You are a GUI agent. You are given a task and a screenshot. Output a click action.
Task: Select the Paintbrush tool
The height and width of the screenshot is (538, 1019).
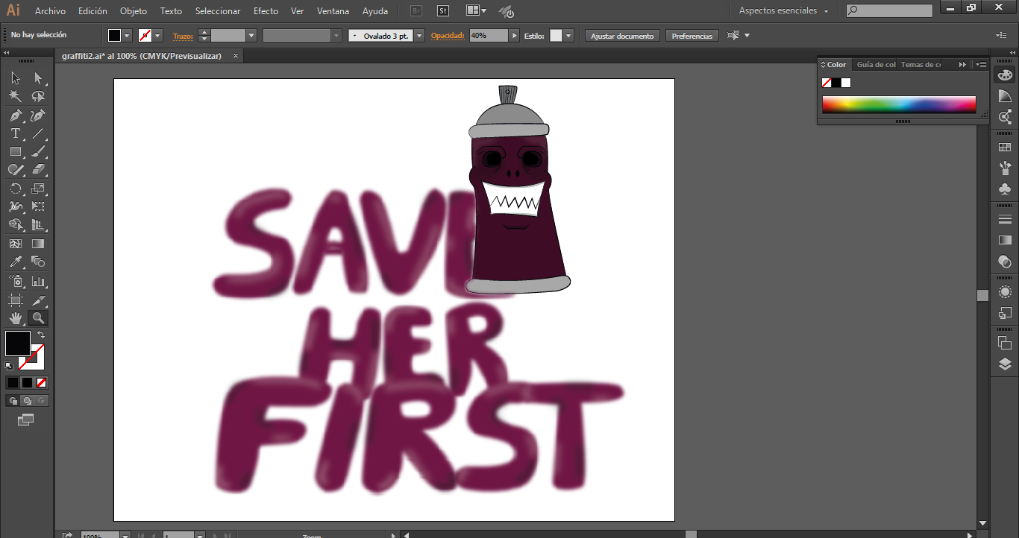[x=38, y=152]
